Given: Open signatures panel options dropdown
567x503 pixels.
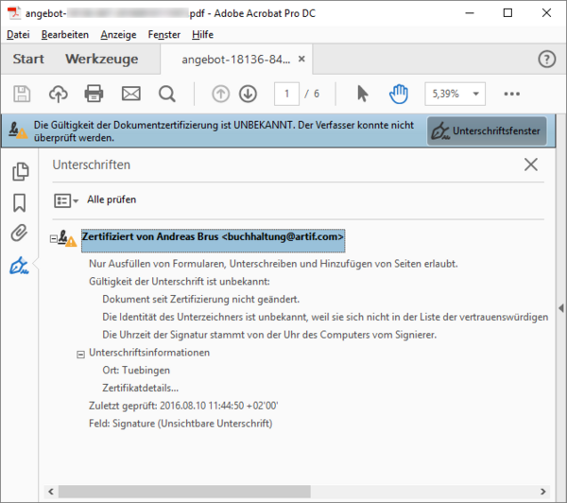Looking at the screenshot, I should point(66,200).
